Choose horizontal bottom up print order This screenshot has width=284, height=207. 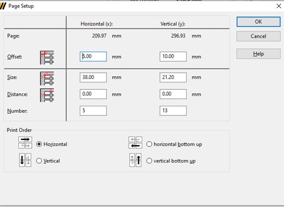(x=149, y=144)
